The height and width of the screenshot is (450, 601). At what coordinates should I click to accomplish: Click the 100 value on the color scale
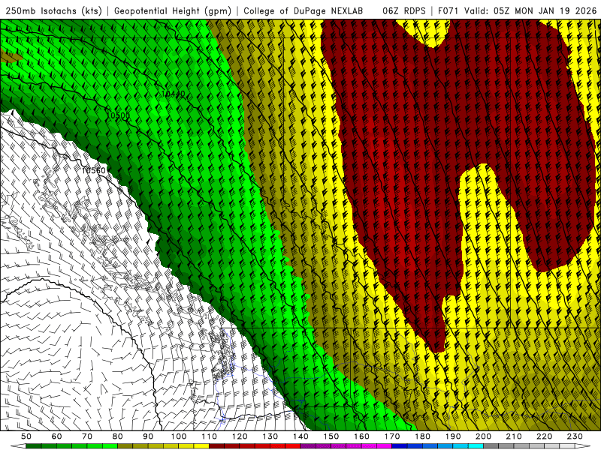pos(179,436)
